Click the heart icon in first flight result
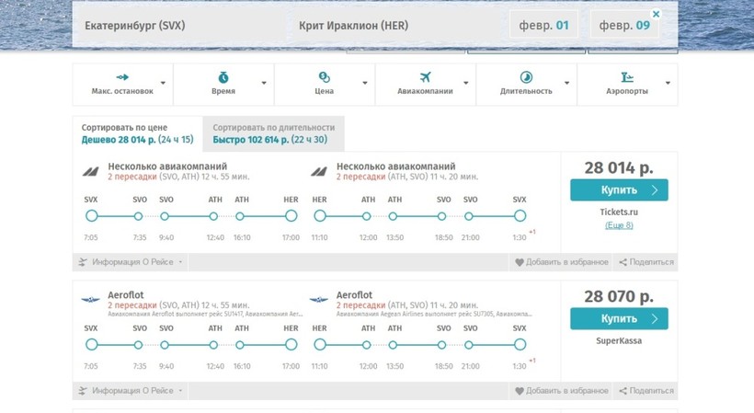 (520, 262)
